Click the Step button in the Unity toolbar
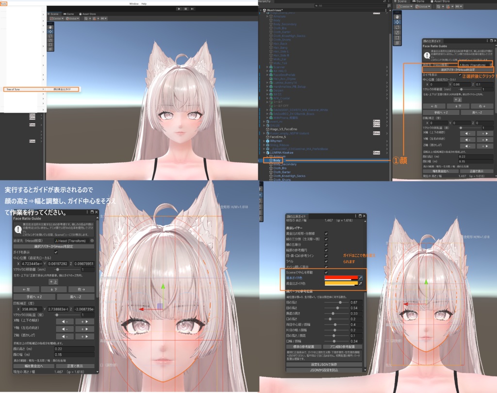Viewport: 497px width, 393px height. click(192, 9)
